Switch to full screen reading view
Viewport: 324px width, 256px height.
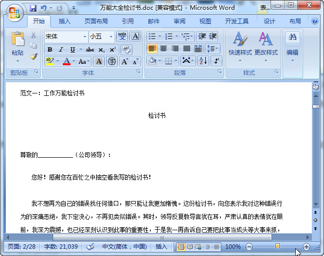point(190,247)
